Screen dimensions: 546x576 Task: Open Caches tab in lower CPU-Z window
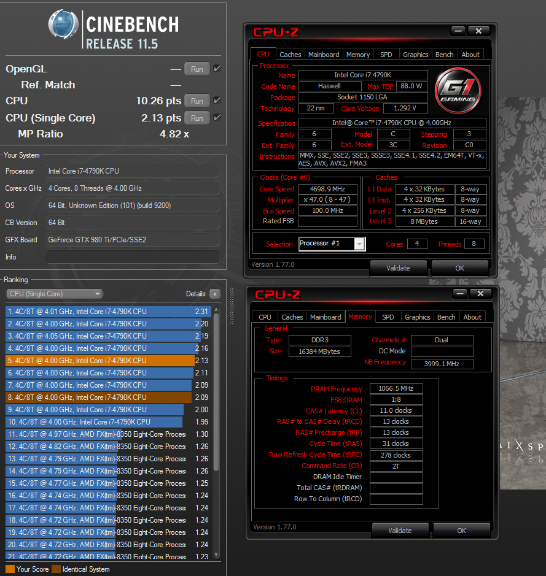[292, 317]
